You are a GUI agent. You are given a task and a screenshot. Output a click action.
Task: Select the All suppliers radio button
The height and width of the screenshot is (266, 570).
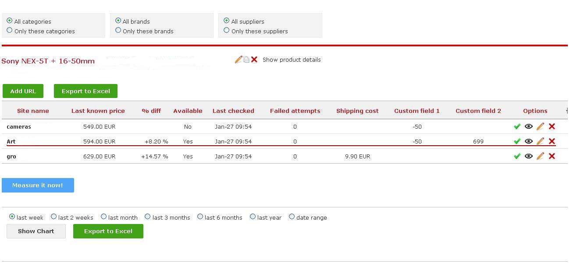(x=227, y=21)
